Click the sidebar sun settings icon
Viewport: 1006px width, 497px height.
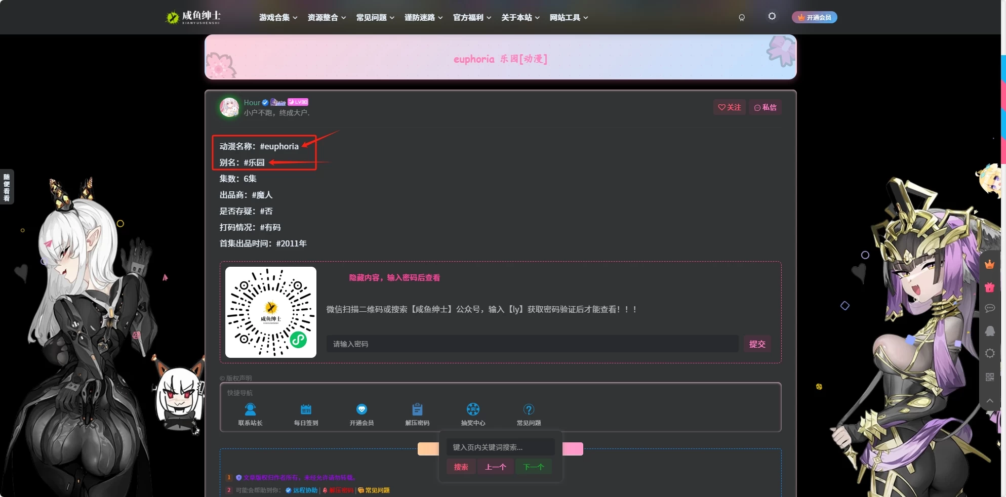[990, 353]
